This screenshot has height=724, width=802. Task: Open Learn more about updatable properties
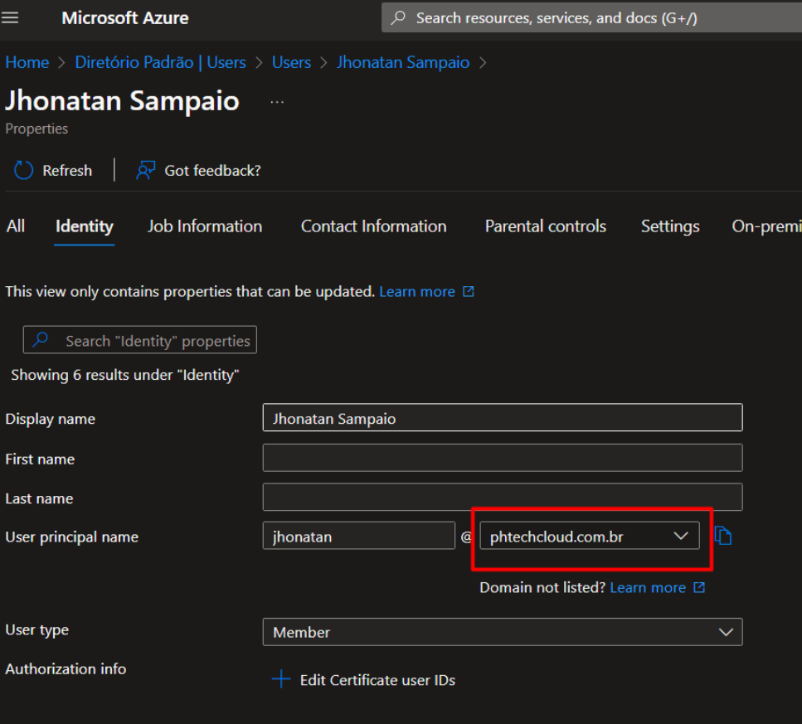[417, 291]
